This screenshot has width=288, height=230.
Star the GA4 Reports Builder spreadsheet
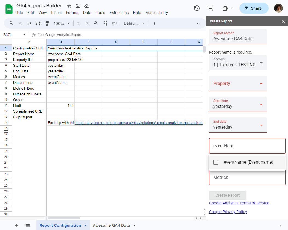click(69, 6)
